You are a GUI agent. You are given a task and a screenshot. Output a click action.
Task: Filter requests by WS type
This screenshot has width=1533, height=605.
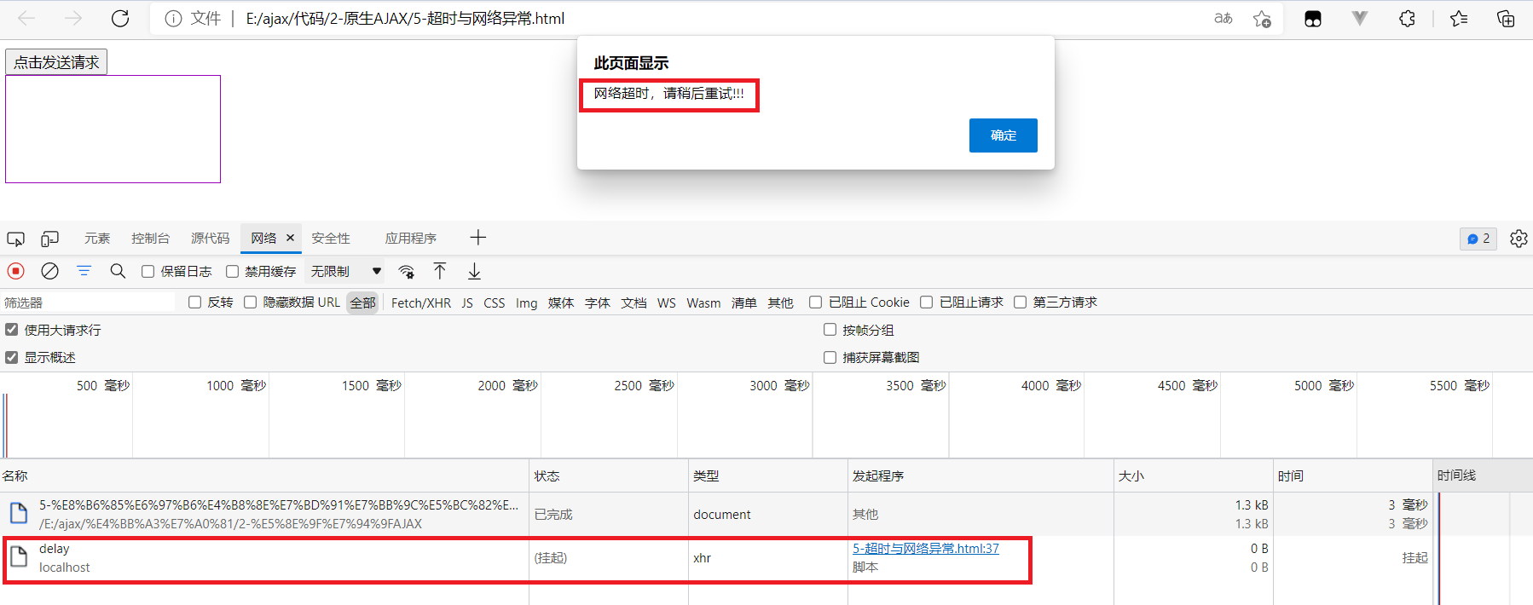click(667, 302)
